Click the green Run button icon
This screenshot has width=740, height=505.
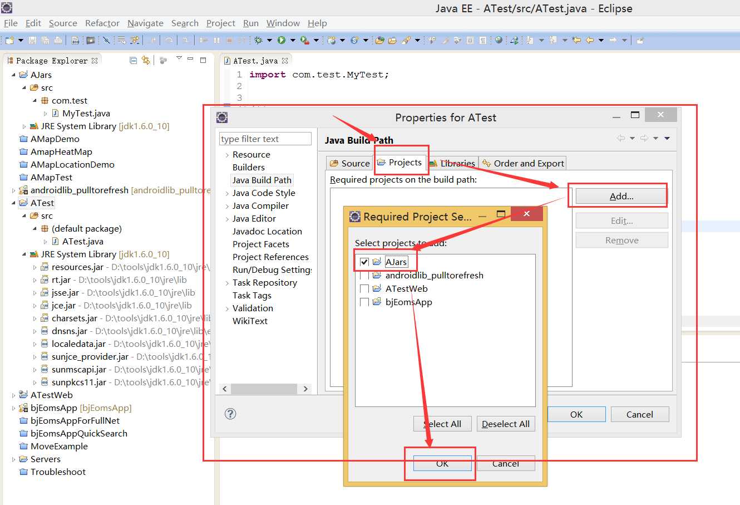[x=282, y=40]
